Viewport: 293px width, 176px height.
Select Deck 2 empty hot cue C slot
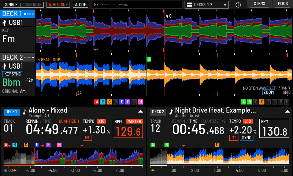[256, 102]
